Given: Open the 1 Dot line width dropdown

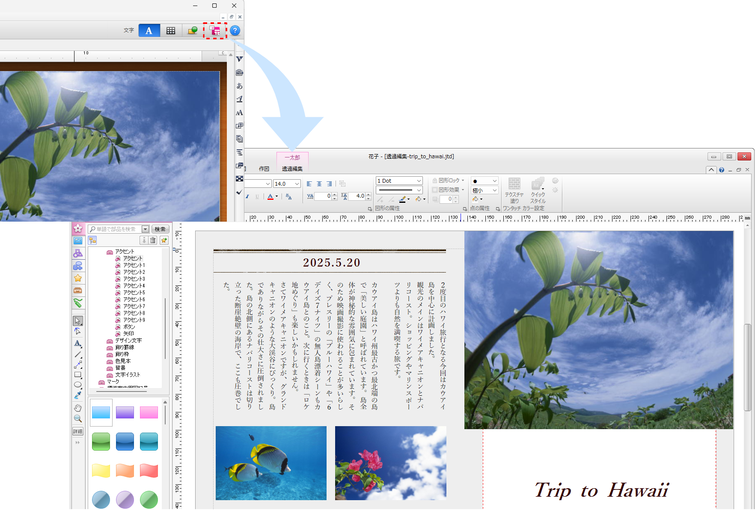Looking at the screenshot, I should tap(419, 181).
